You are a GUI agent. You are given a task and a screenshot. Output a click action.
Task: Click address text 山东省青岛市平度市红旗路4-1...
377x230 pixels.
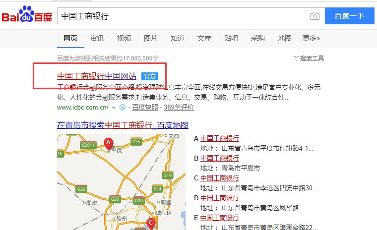(x=267, y=148)
